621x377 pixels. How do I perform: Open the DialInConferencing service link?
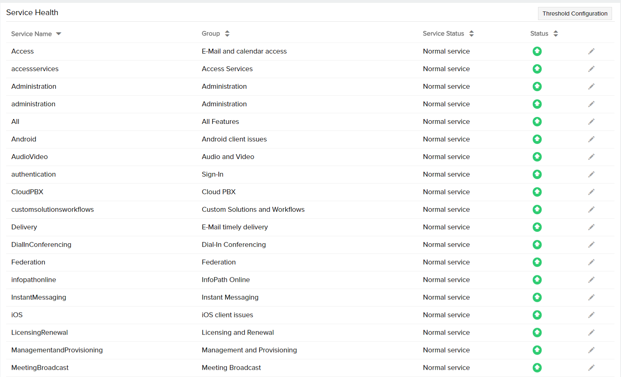click(41, 245)
